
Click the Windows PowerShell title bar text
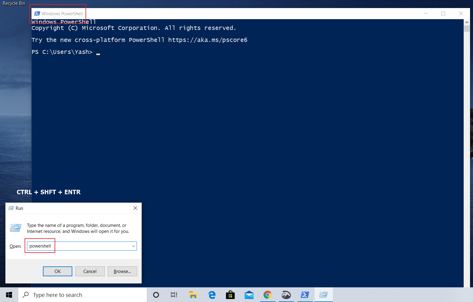click(62, 13)
